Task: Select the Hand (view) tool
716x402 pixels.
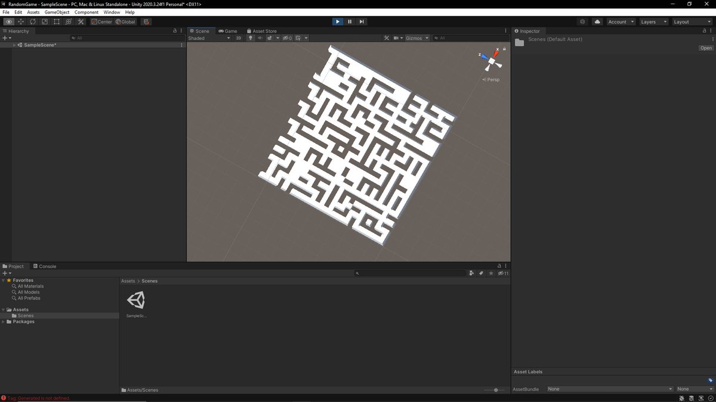Action: pyautogui.click(x=9, y=21)
